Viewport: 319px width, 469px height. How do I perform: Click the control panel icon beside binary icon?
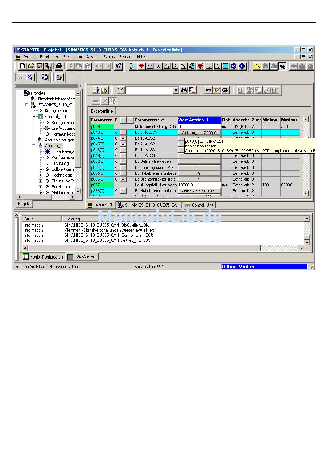60,77
